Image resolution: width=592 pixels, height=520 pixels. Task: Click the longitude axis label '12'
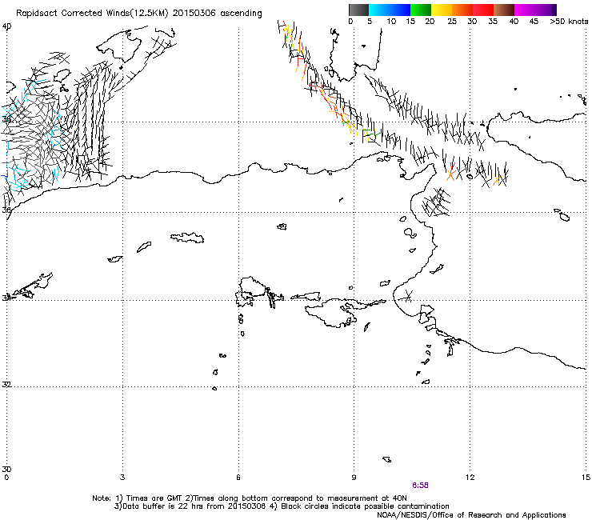[470, 478]
